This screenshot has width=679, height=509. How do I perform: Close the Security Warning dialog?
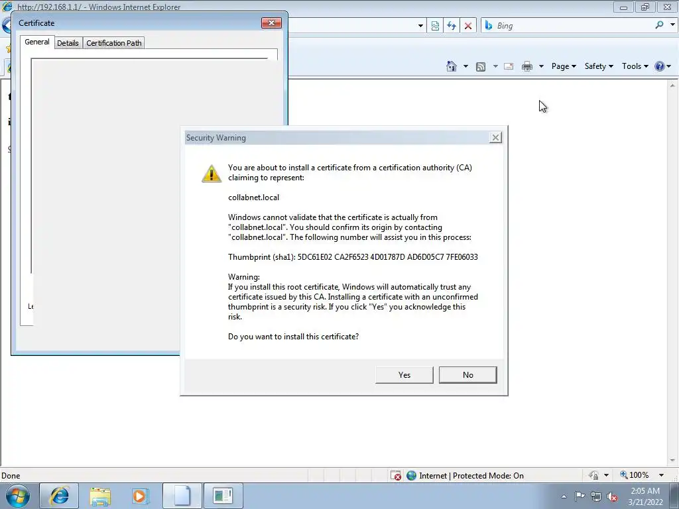click(x=495, y=138)
